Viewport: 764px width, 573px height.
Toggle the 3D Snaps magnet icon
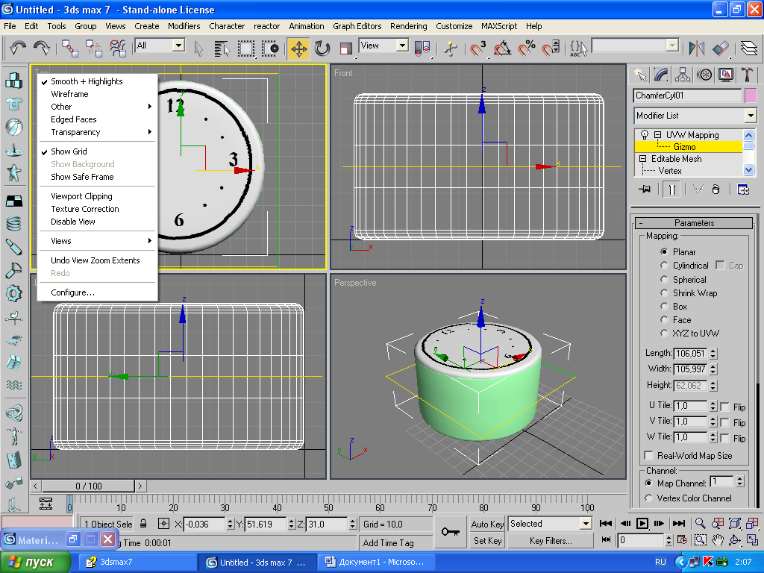[477, 48]
